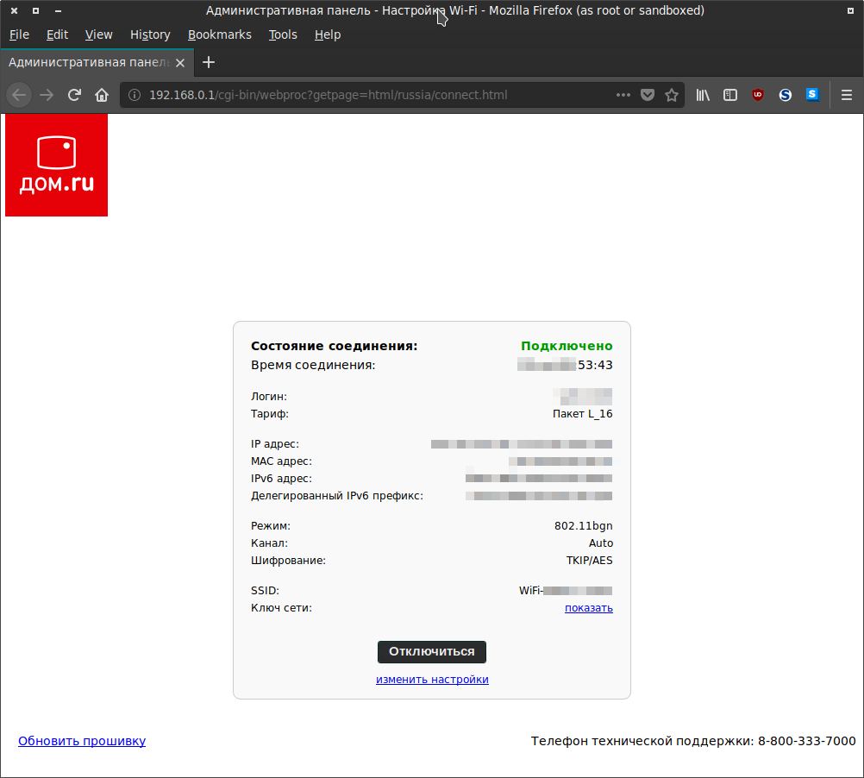Click the browser Back arrow button
The height and width of the screenshot is (778, 864).
[20, 95]
